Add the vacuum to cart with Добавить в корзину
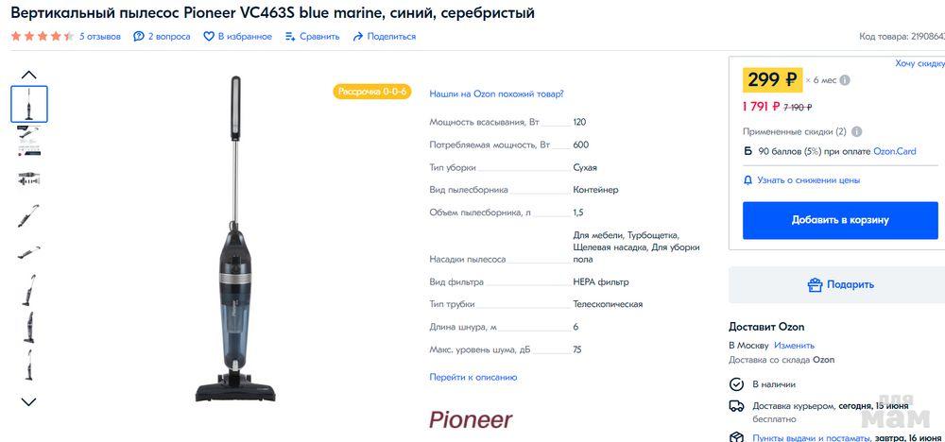This screenshot has height=442, width=945. [x=840, y=220]
